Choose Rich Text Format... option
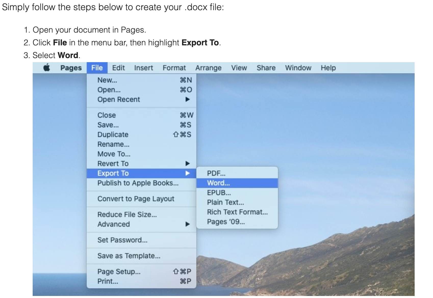 click(x=237, y=212)
